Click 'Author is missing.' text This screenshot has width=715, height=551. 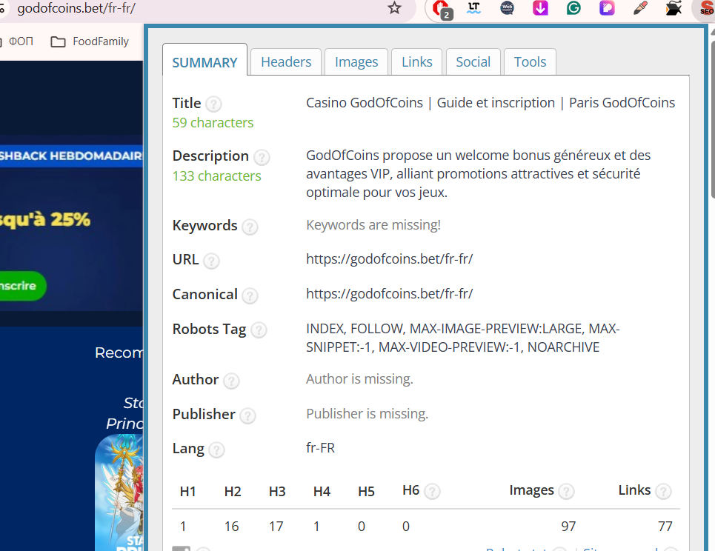coord(359,378)
